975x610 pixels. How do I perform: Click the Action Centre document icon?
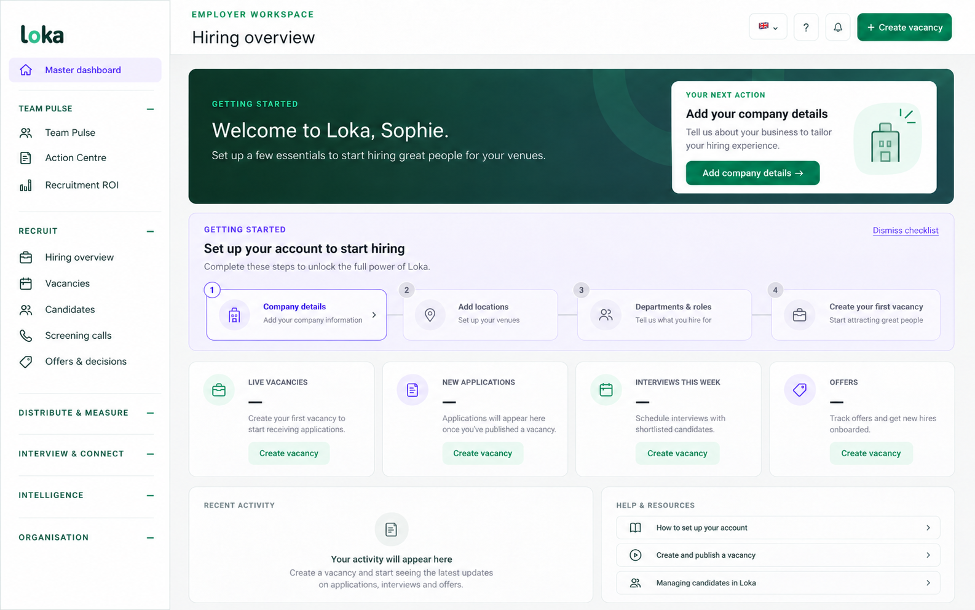coord(26,158)
